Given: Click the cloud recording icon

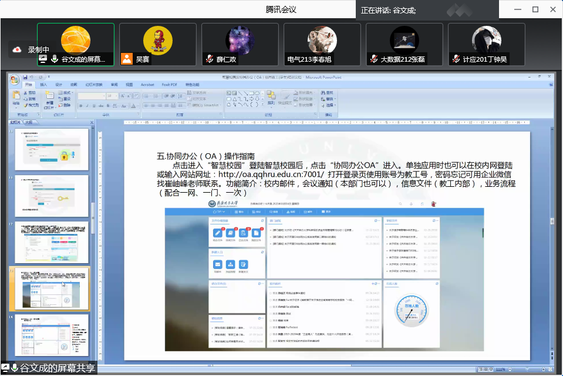Looking at the screenshot, I should 17,50.
